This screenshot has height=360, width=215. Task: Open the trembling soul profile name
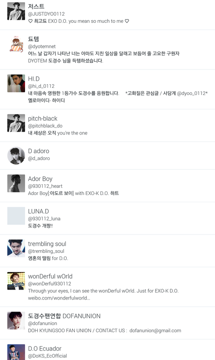click(x=47, y=244)
